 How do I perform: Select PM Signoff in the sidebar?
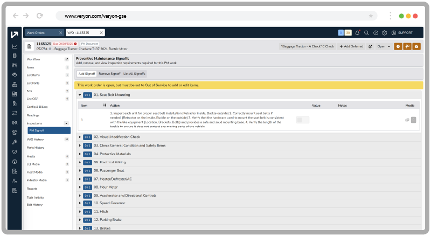click(x=49, y=130)
